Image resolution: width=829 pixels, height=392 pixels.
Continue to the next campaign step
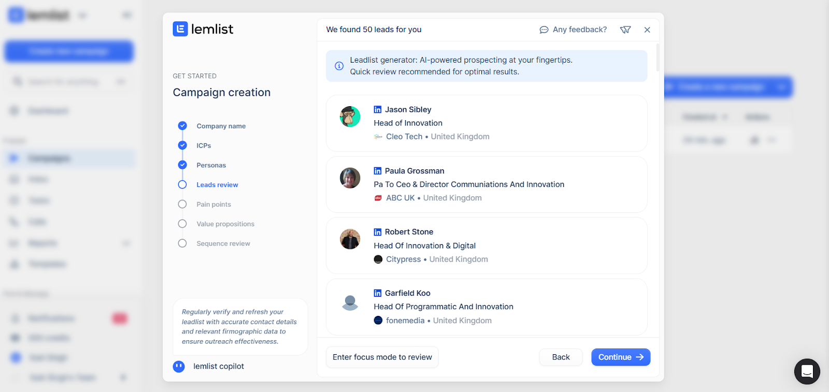(621, 357)
